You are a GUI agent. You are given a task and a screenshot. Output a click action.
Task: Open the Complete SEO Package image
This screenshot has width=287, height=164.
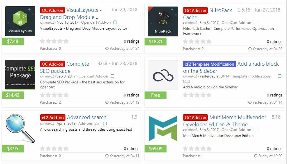pyautogui.click(x=20, y=75)
